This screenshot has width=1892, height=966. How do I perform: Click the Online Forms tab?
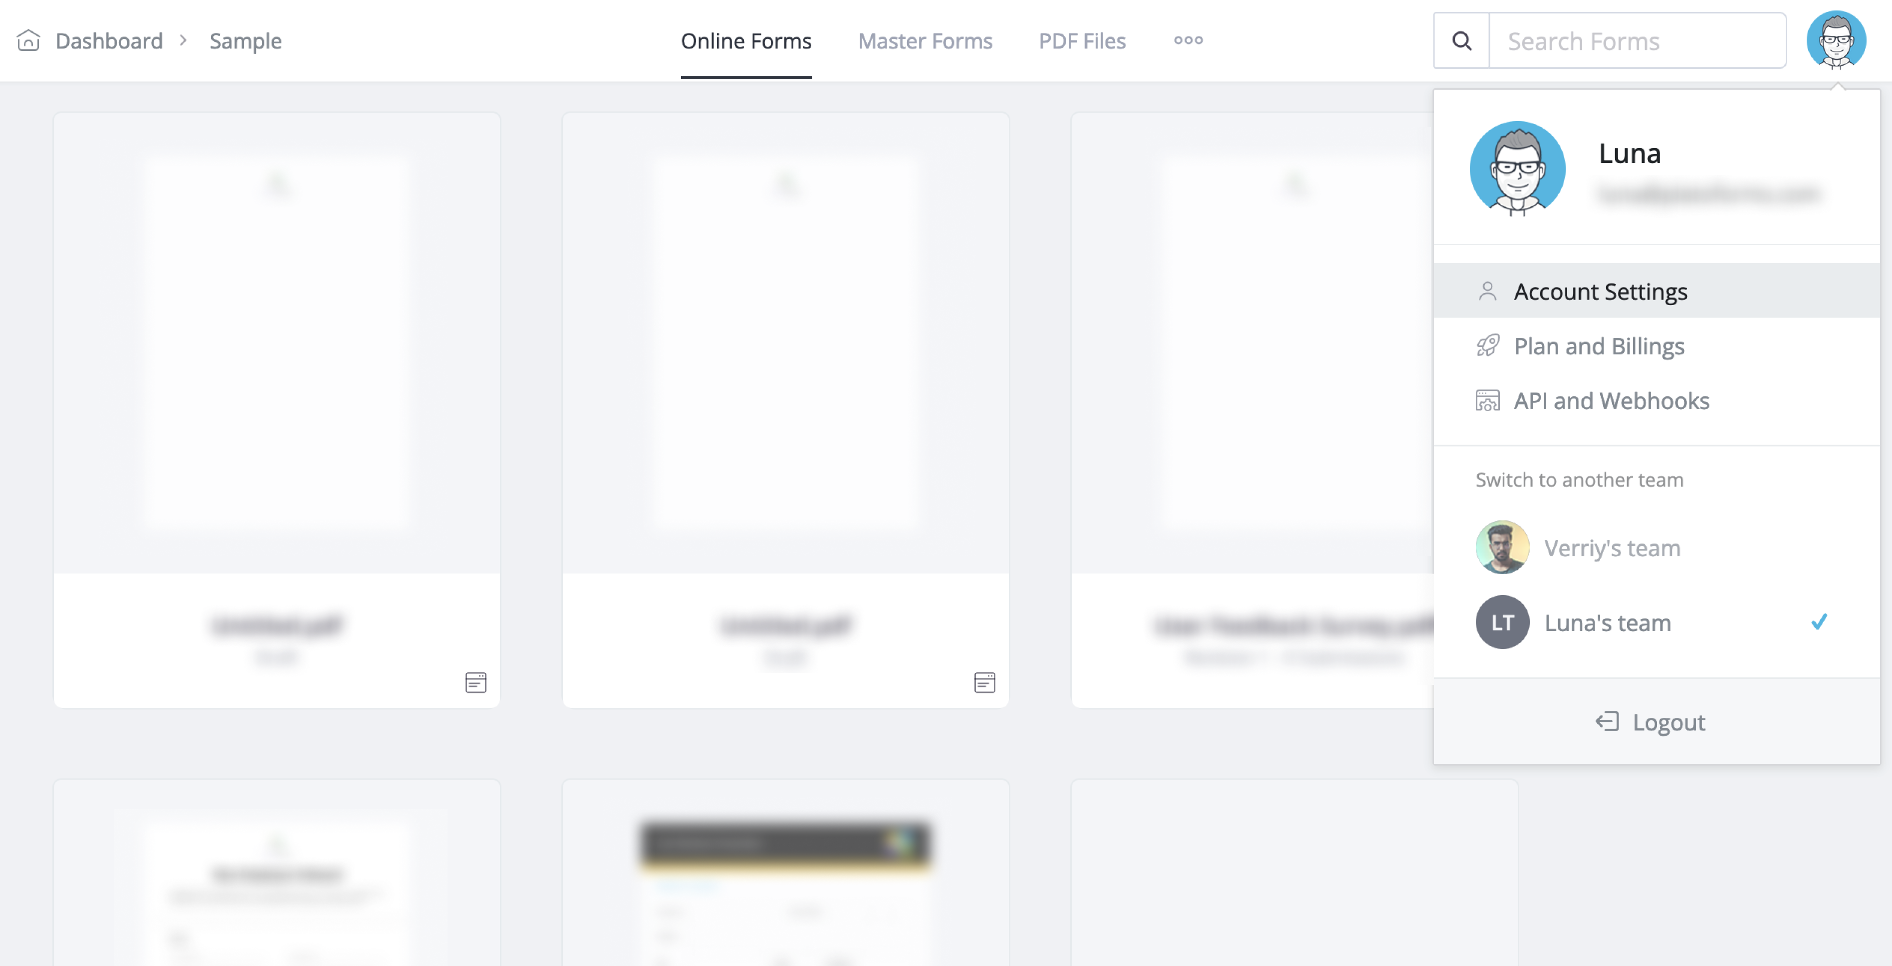tap(746, 39)
